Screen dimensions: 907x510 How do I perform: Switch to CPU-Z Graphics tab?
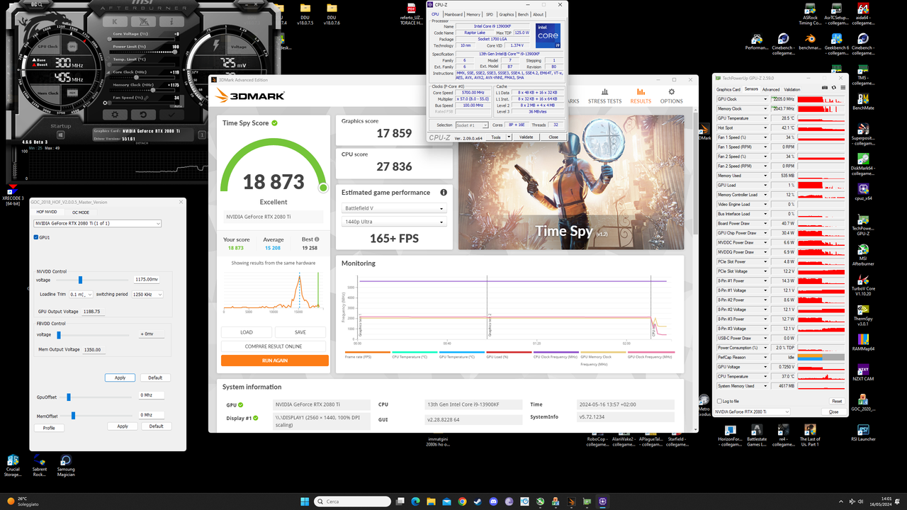[x=507, y=14]
